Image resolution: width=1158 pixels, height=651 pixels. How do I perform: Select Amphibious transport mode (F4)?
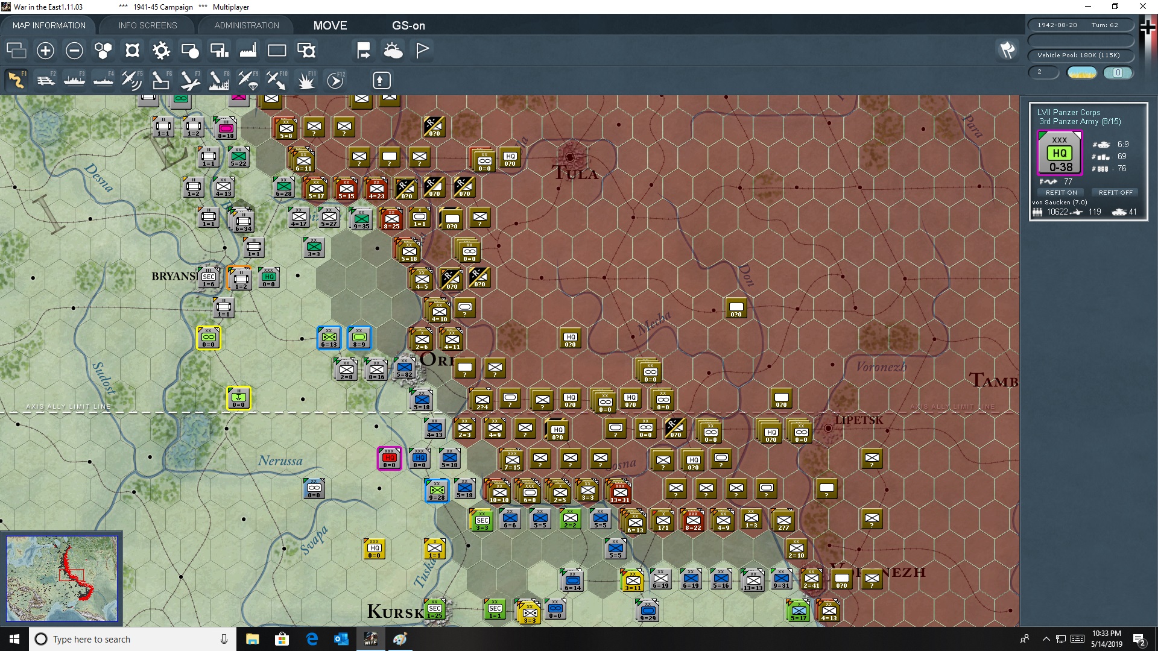(x=104, y=80)
